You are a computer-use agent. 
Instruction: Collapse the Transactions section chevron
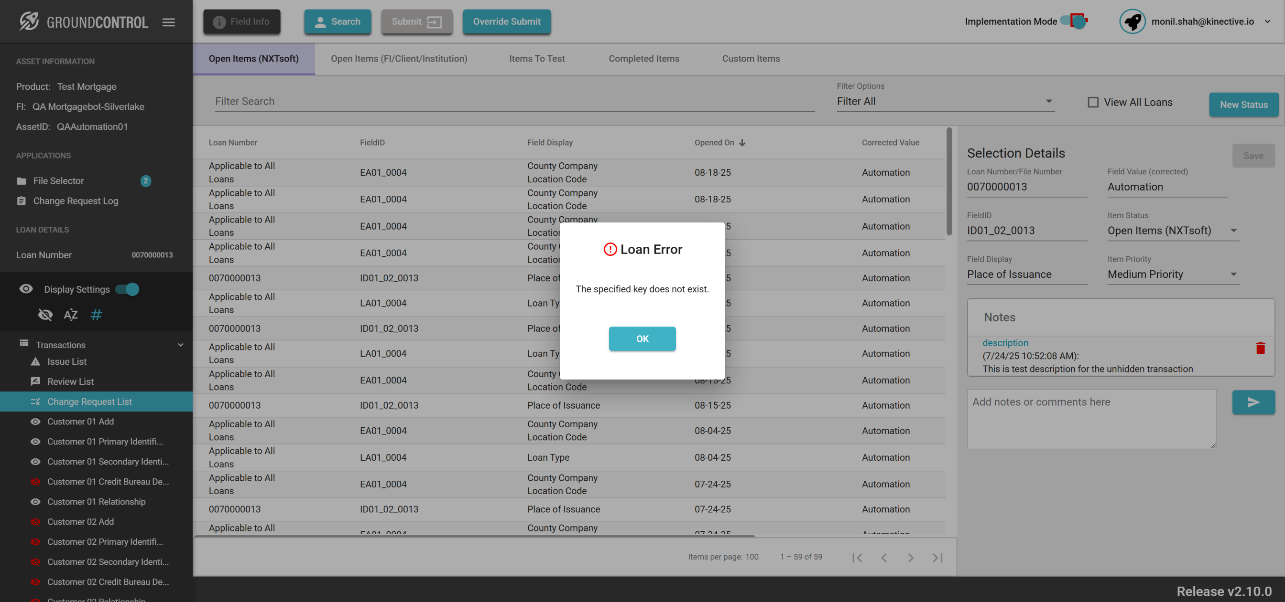181,345
